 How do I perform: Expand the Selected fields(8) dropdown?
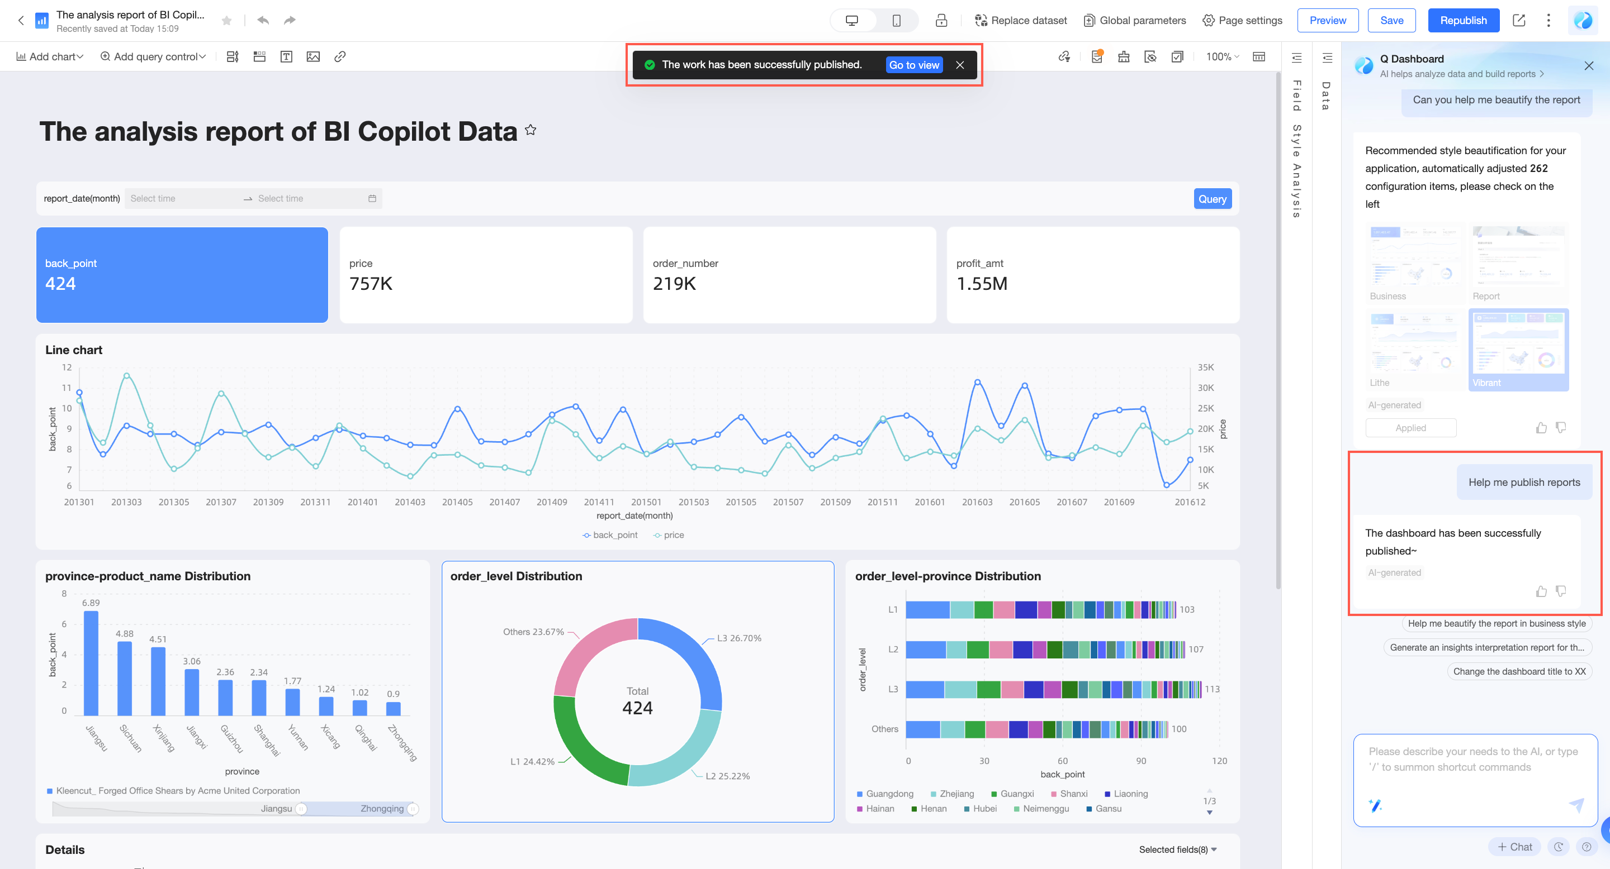[1177, 849]
